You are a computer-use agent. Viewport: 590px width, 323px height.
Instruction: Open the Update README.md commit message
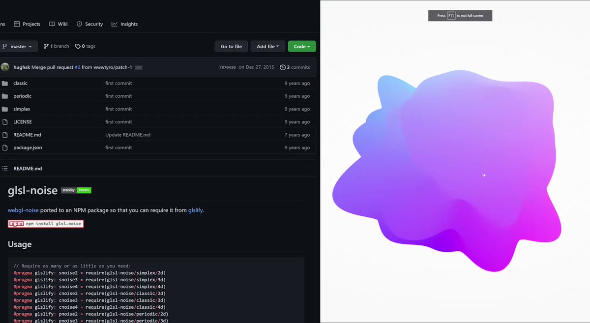pos(128,135)
